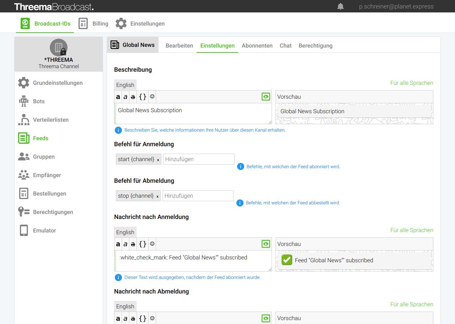Apply bold in Beschreibung editor
This screenshot has height=324, width=455.
[118, 97]
